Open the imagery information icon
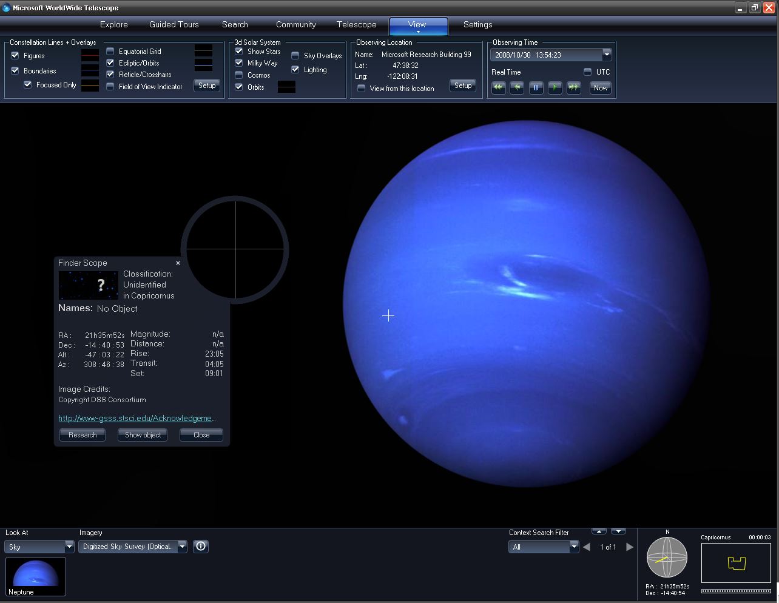 click(x=201, y=546)
